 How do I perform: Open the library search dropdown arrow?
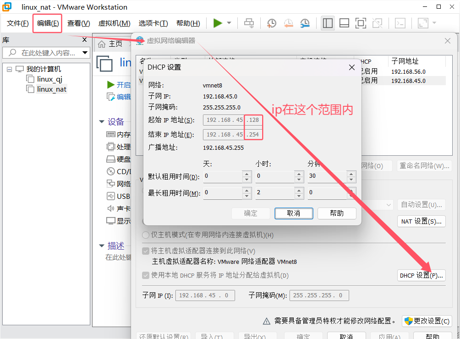85,53
